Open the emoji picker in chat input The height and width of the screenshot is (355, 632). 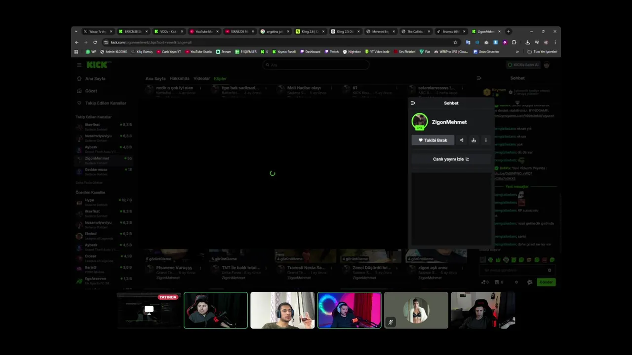[x=550, y=270]
